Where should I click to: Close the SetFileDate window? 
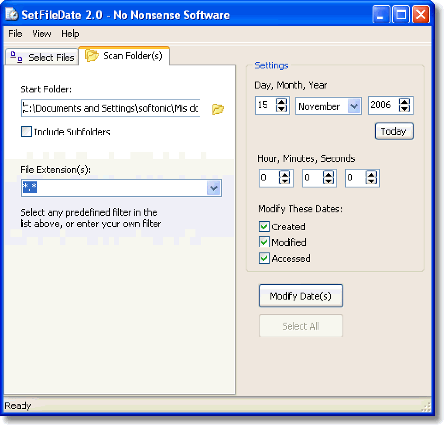click(x=421, y=14)
